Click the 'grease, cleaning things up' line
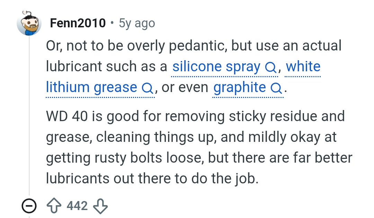374x218 pixels. click(191, 137)
